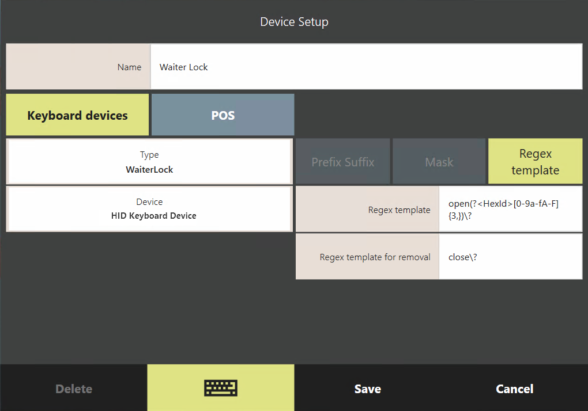Select the Prefix Suffix mode

click(x=342, y=162)
